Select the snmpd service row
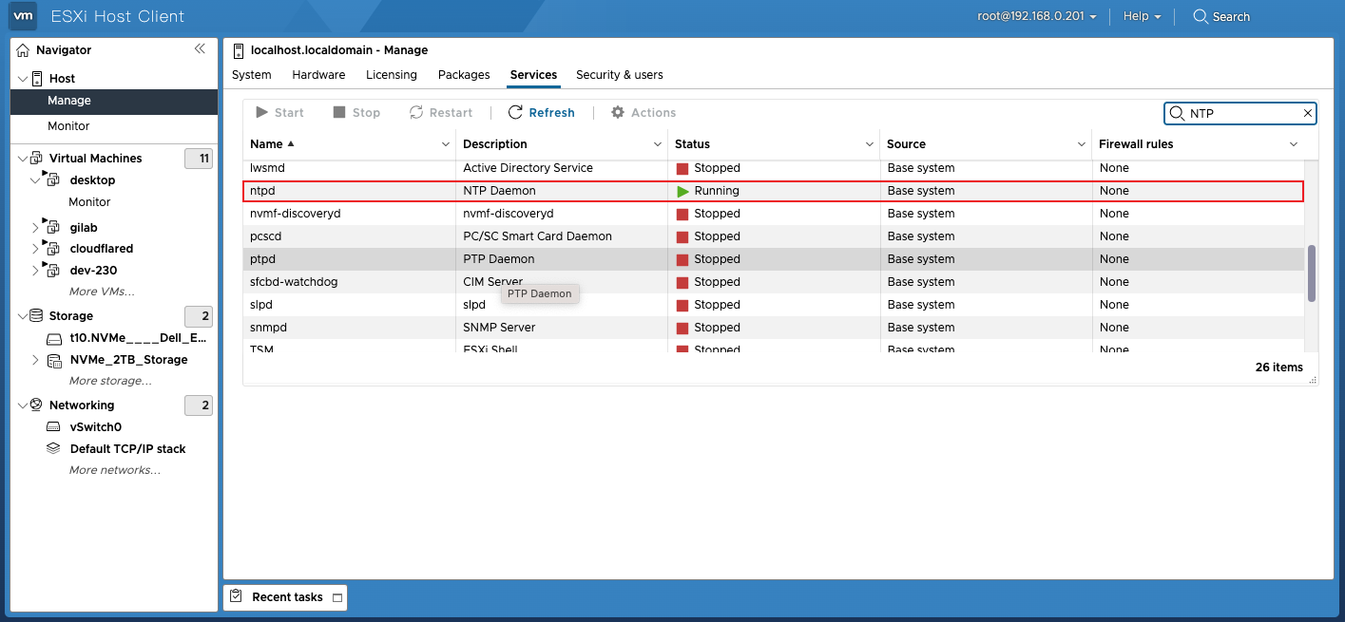 pyautogui.click(x=773, y=328)
